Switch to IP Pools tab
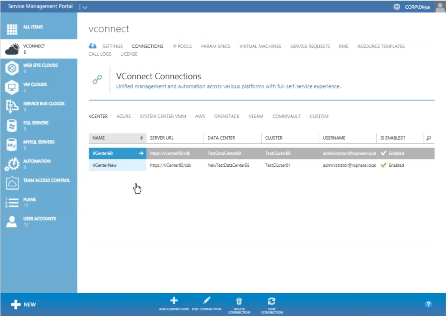Viewport: 446px width, 316px height. [182, 46]
